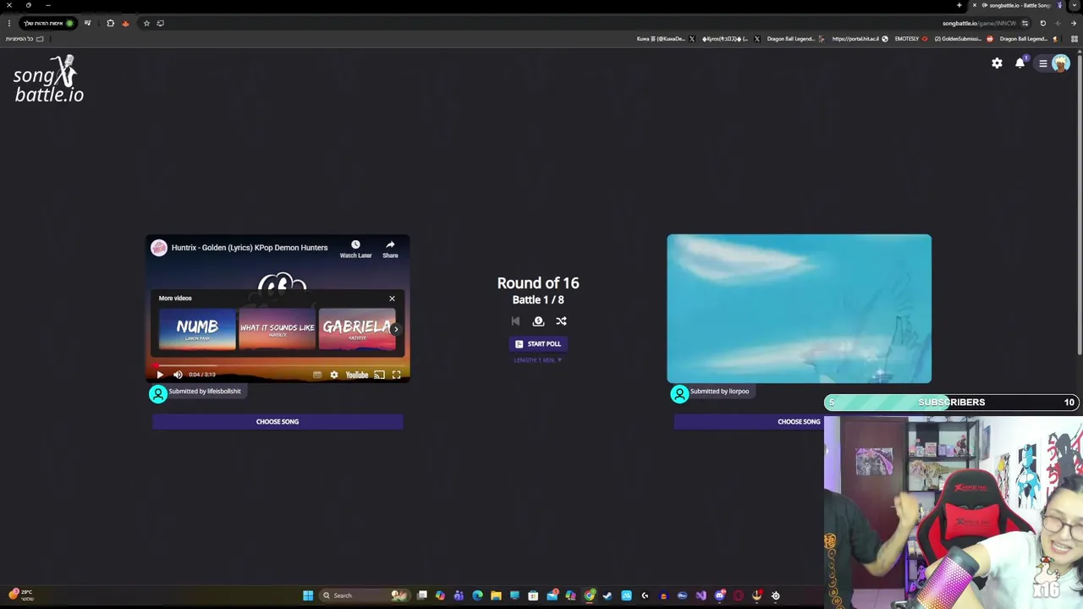Open the site info icon in the address bar
The image size is (1083, 609).
pyautogui.click(x=1025, y=24)
